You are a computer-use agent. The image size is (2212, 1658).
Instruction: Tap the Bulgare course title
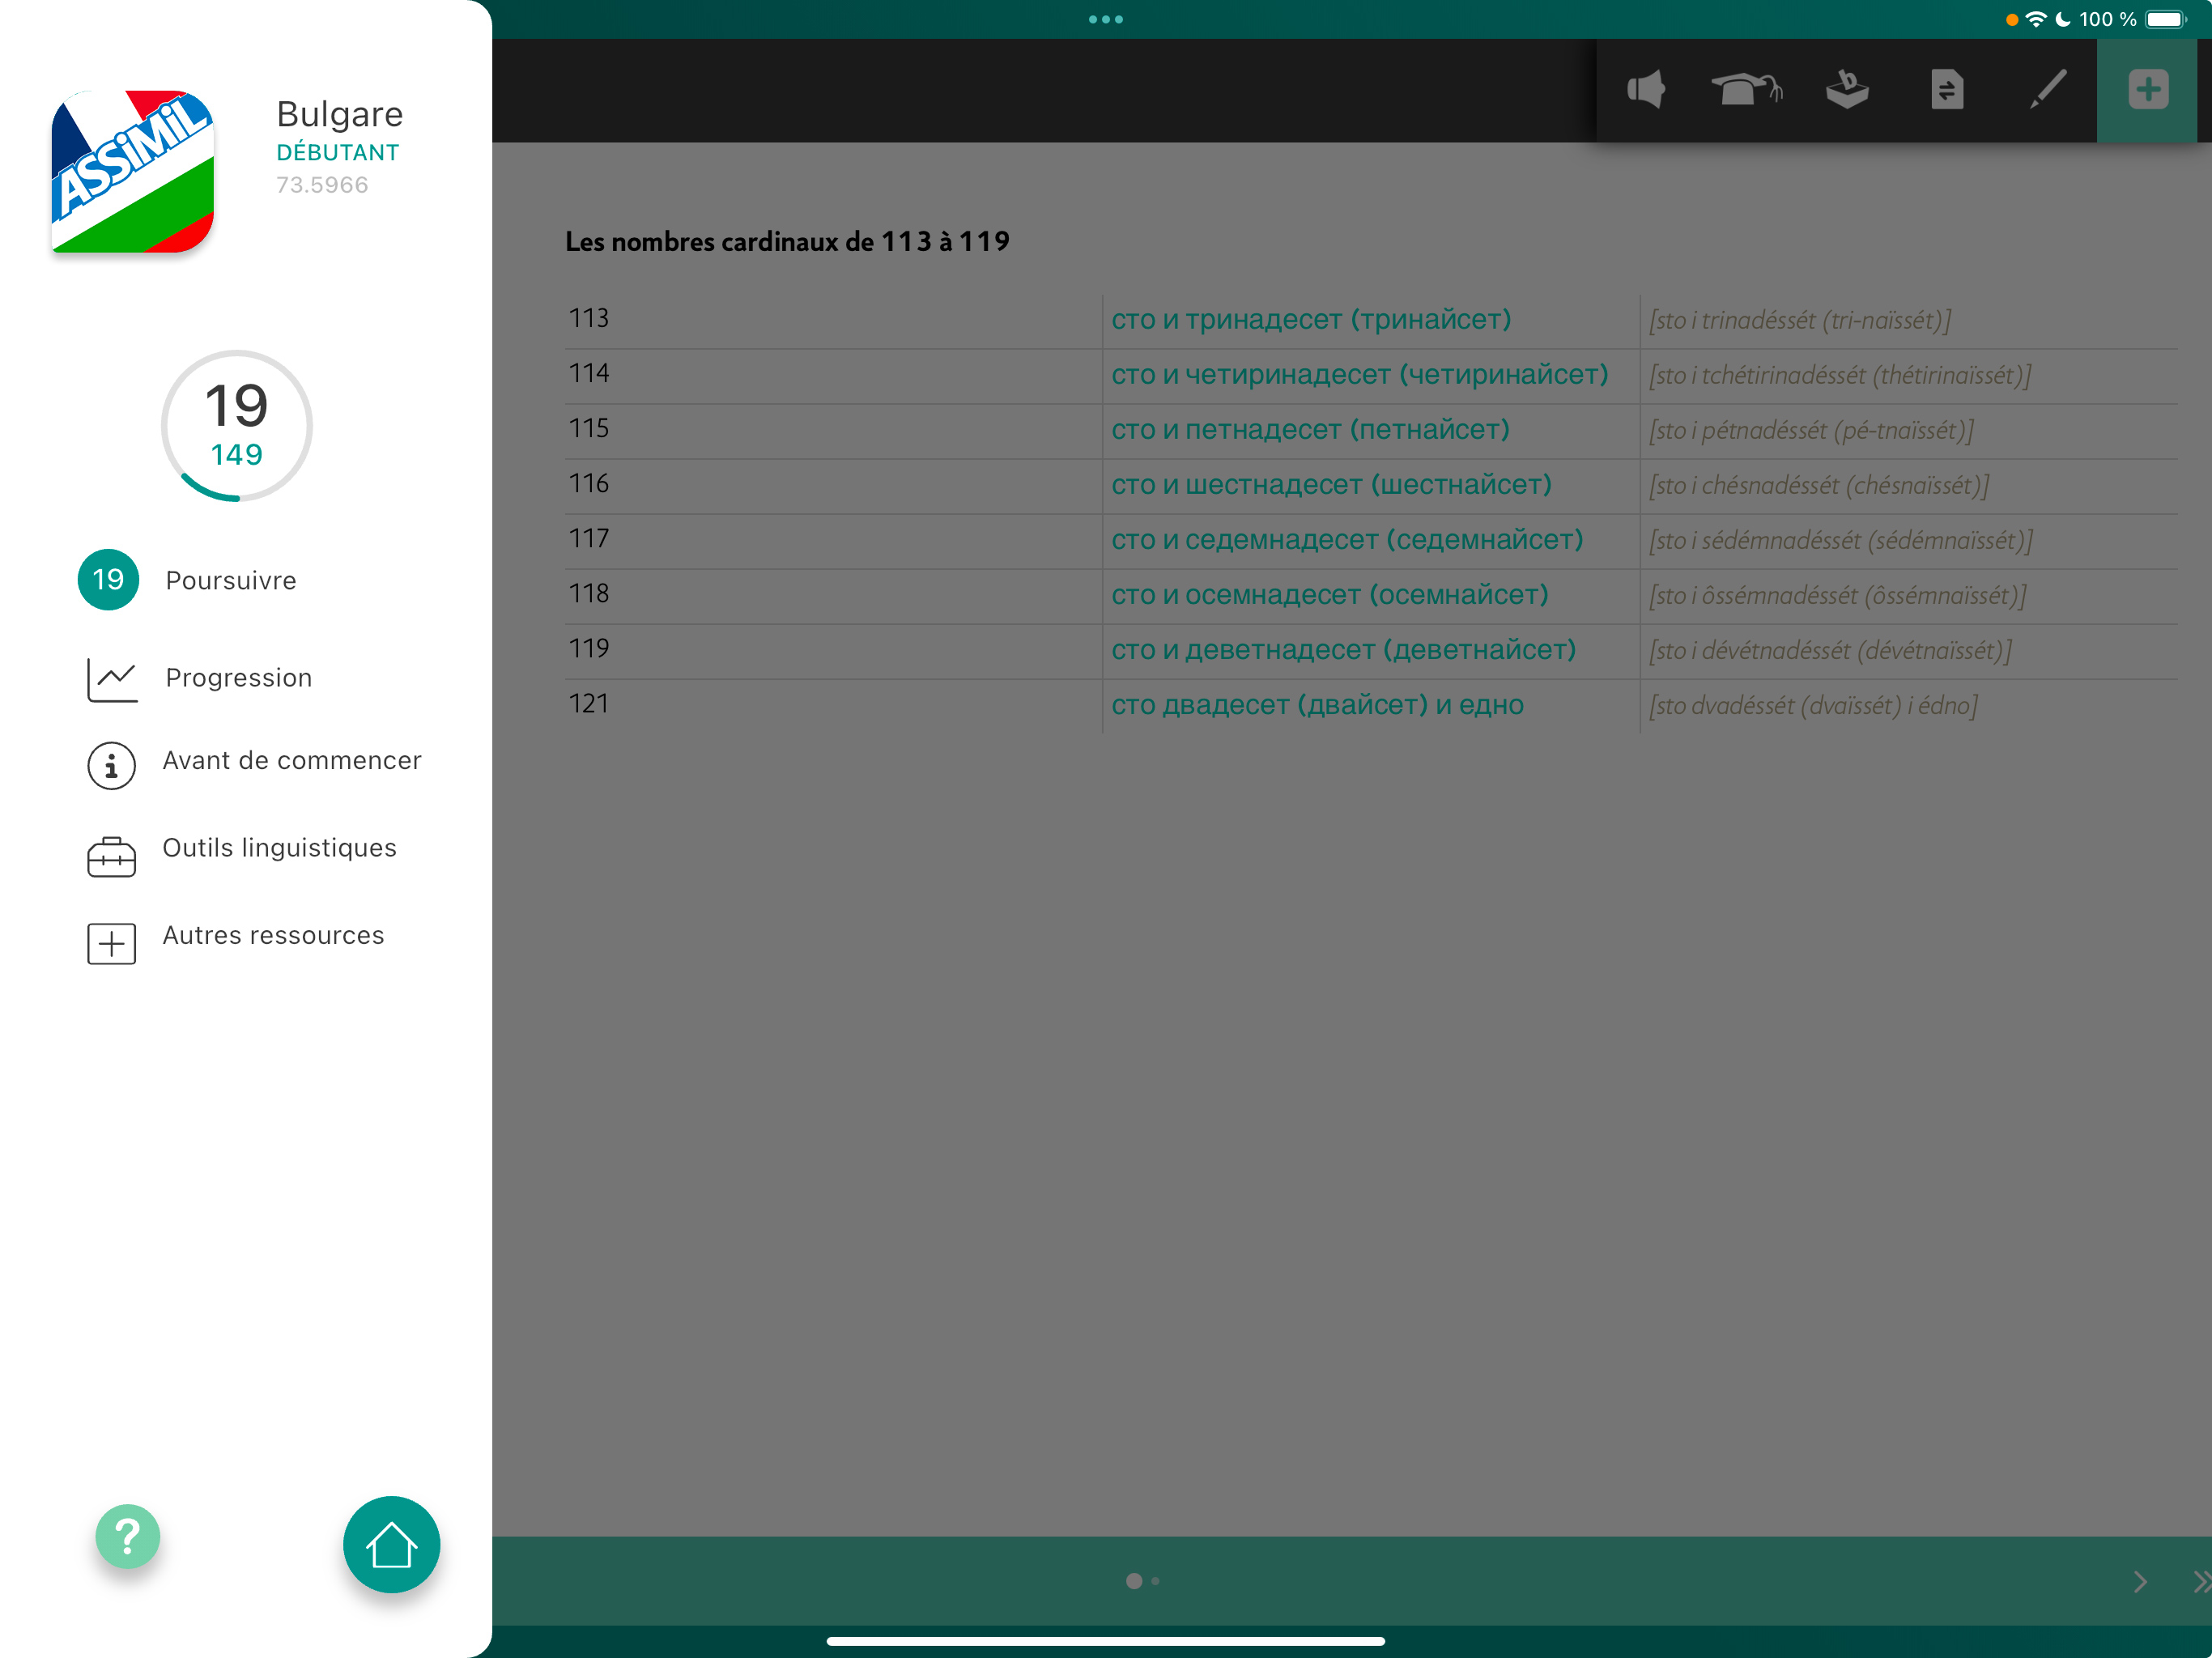340,114
